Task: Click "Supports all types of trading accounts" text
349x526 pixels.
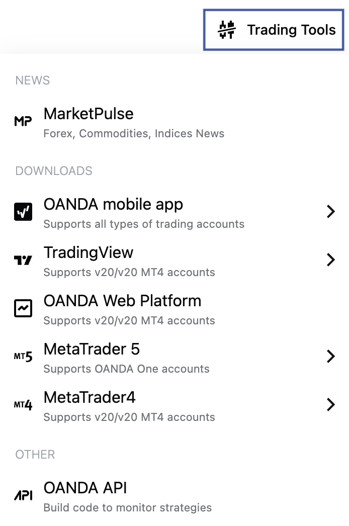Action: coord(144,224)
